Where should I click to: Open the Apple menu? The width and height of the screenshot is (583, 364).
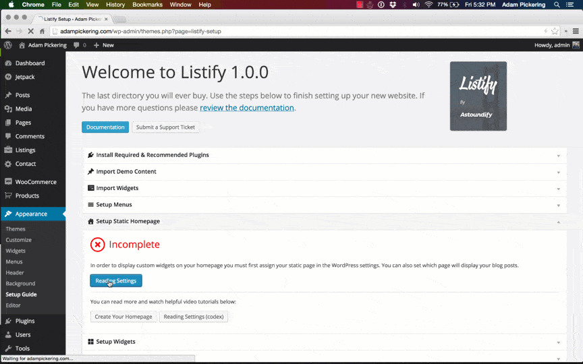[x=11, y=5]
